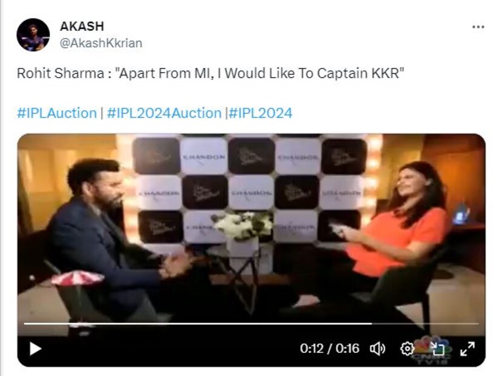Click the interview video frame
The height and width of the screenshot is (376, 493).
pos(251,233)
